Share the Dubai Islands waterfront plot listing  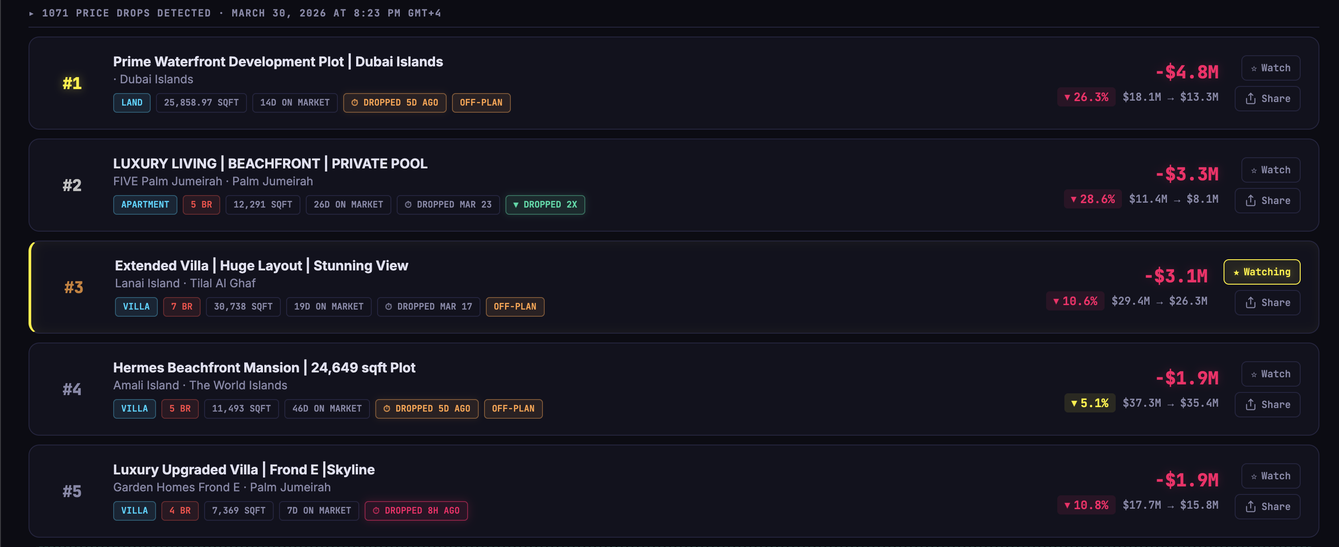[x=1267, y=99]
